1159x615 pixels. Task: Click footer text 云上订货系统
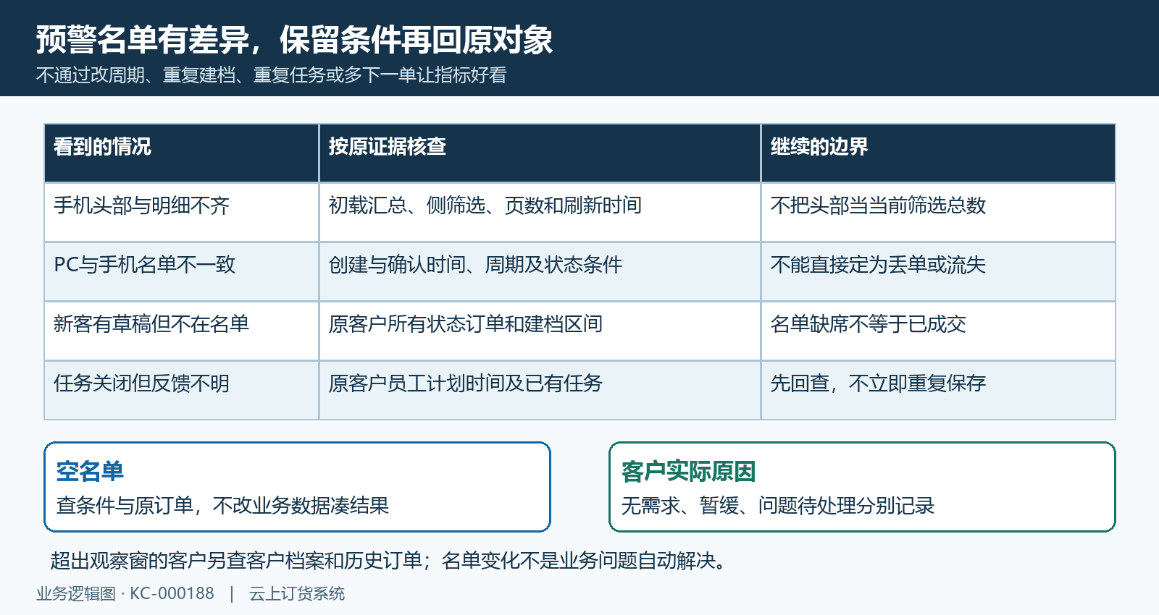coord(297,594)
